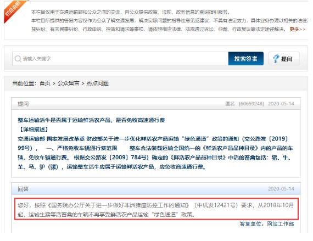The image size is (313, 241).
Task: Click the question title about 整车运输活牛
Action: click(91, 120)
